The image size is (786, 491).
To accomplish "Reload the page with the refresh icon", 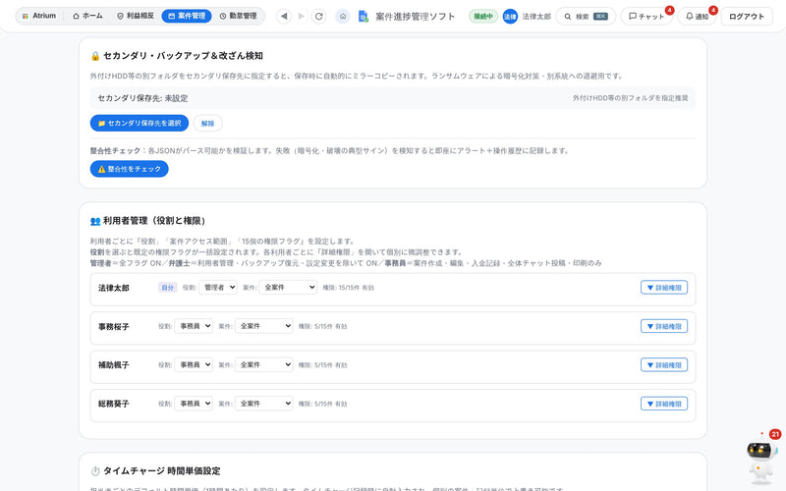I will tap(318, 16).
